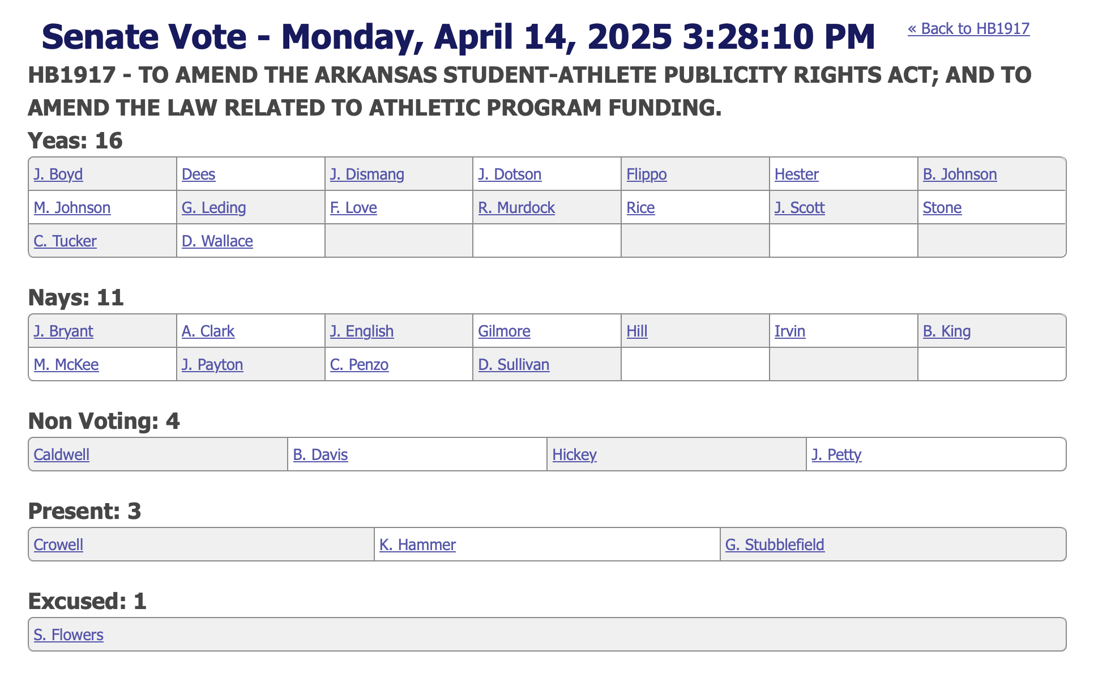Open senator J. Boyd's page
Image resolution: width=1094 pixels, height=681 pixels.
coord(58,174)
